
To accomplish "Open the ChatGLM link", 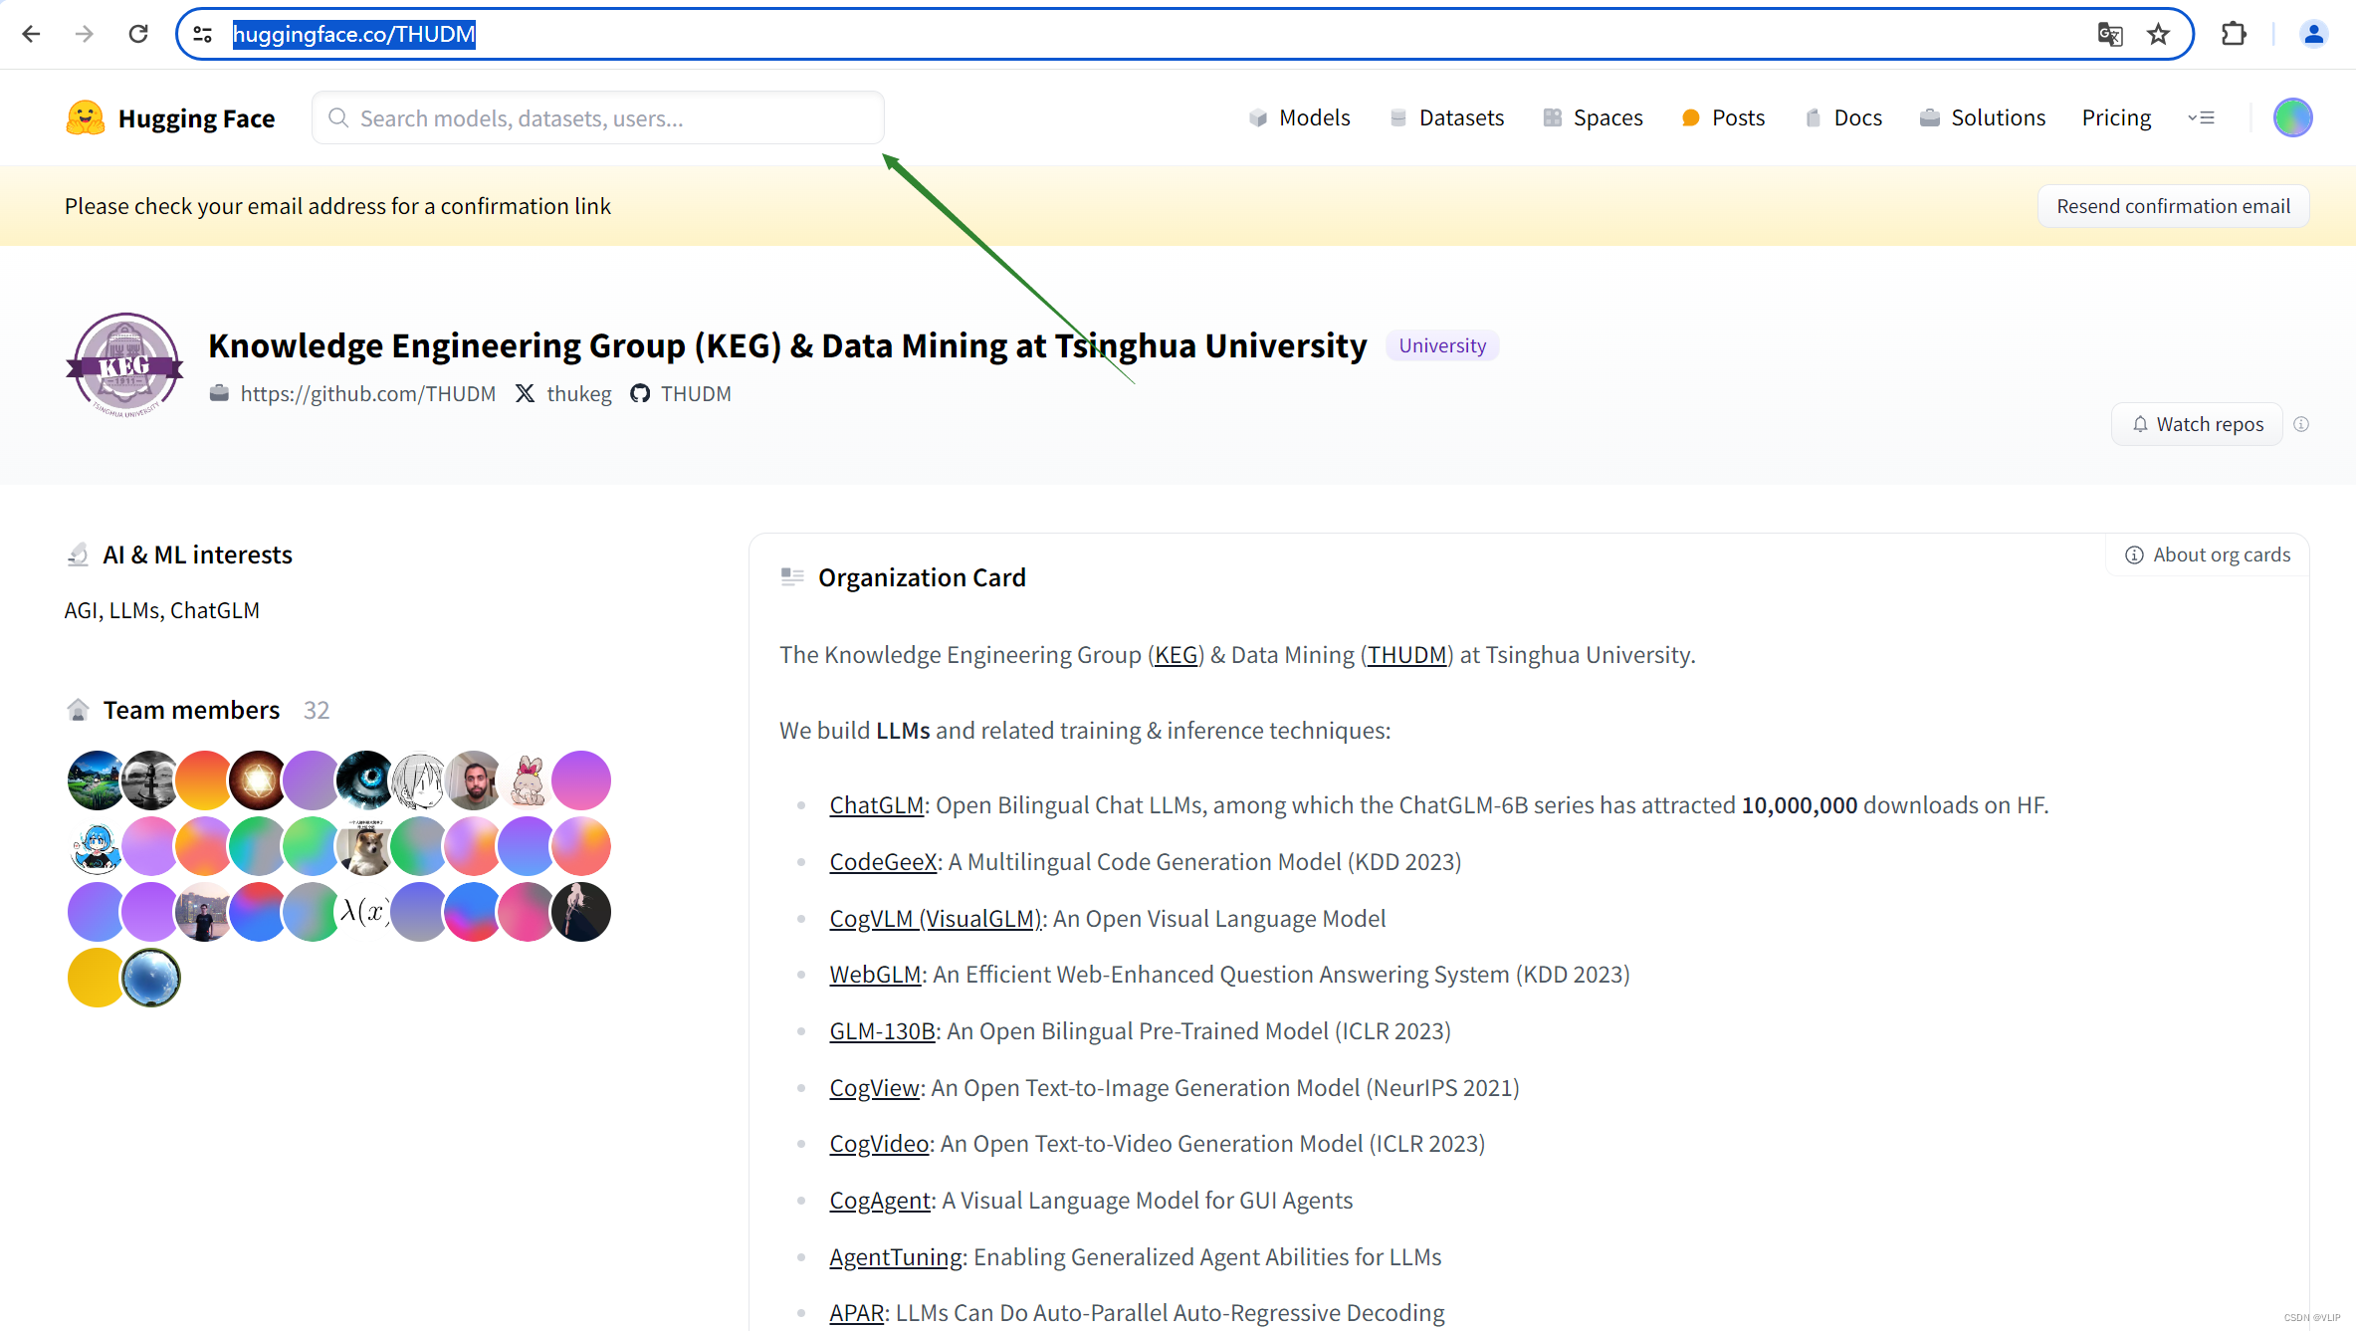I will (876, 804).
